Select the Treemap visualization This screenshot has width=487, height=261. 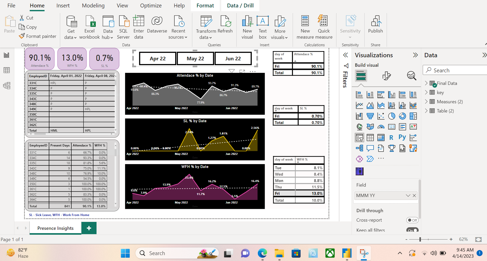point(413,116)
